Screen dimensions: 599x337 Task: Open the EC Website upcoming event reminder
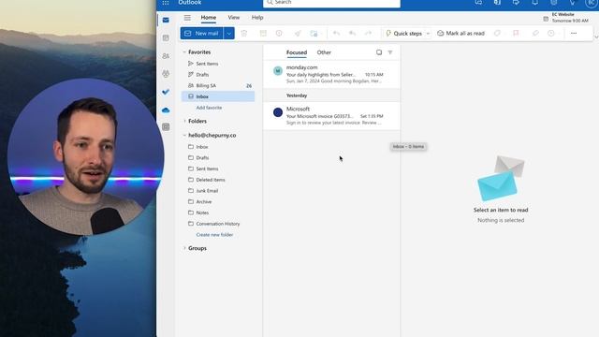(565, 18)
